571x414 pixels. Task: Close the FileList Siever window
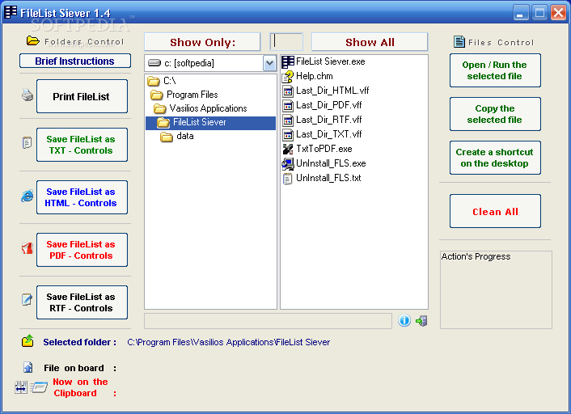pyautogui.click(x=558, y=13)
